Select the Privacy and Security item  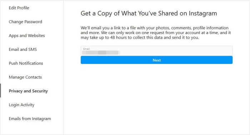click(28, 91)
